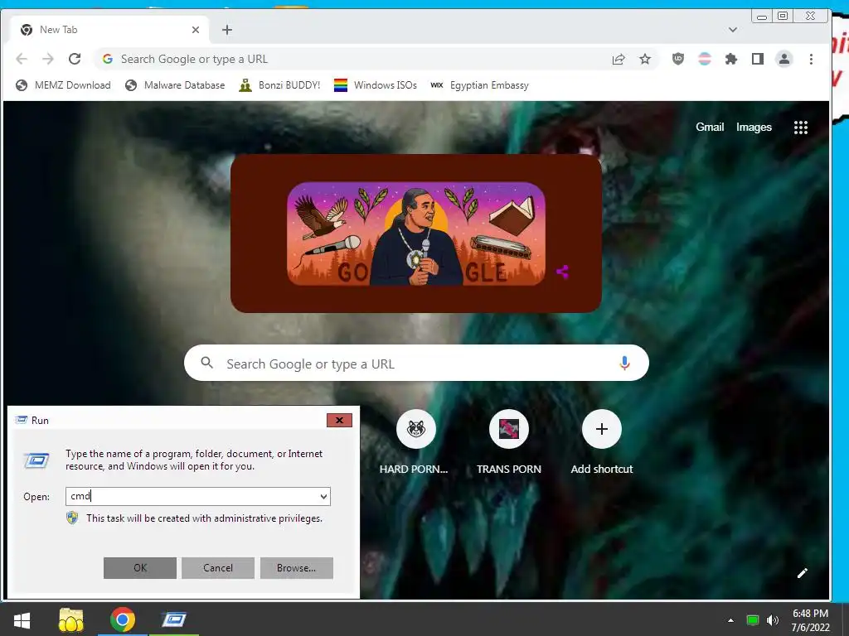Click the browser back arrow
The height and width of the screenshot is (636, 849).
point(22,59)
